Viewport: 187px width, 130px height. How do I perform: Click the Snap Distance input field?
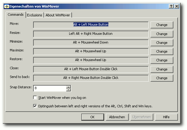point(49,88)
